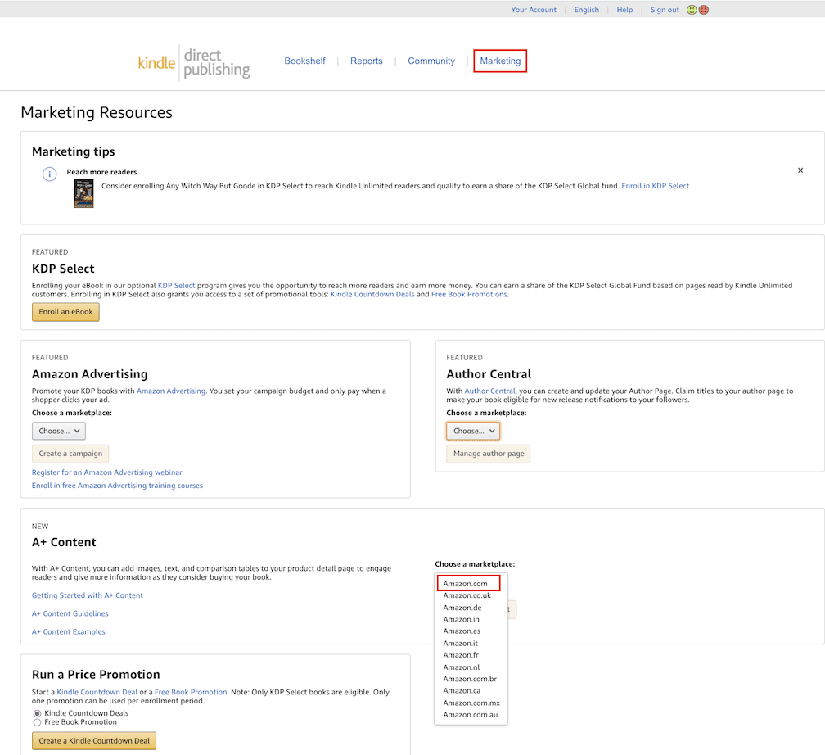
Task: Click the Enroll an eBook button
Action: coord(65,312)
